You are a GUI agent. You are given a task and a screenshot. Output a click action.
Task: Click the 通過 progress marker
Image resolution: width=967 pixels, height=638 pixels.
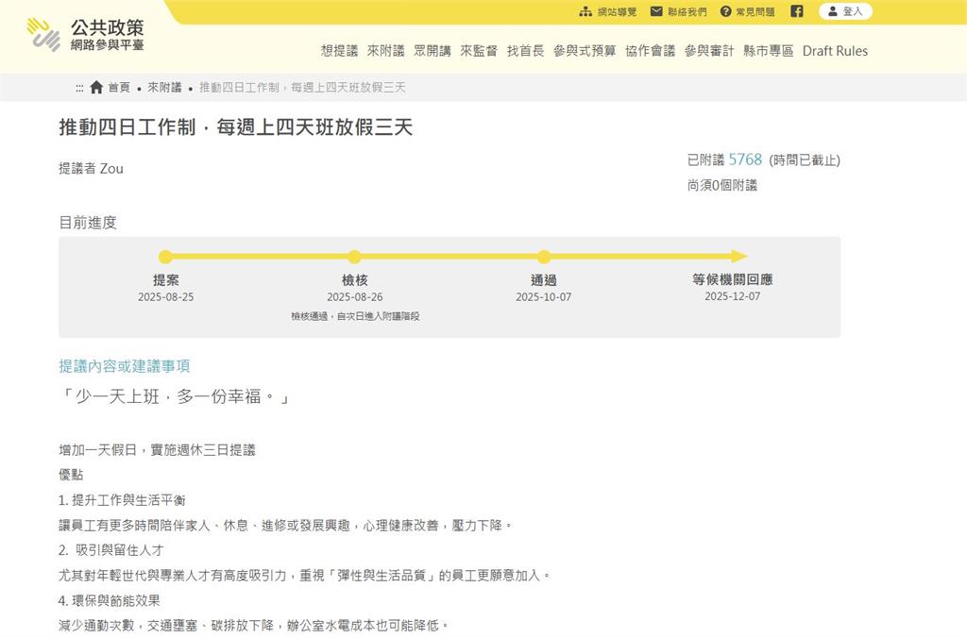(x=544, y=257)
